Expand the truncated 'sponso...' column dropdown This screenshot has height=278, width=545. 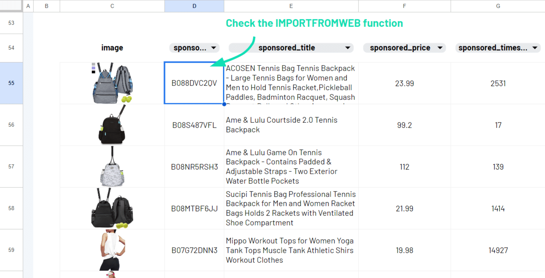point(214,48)
